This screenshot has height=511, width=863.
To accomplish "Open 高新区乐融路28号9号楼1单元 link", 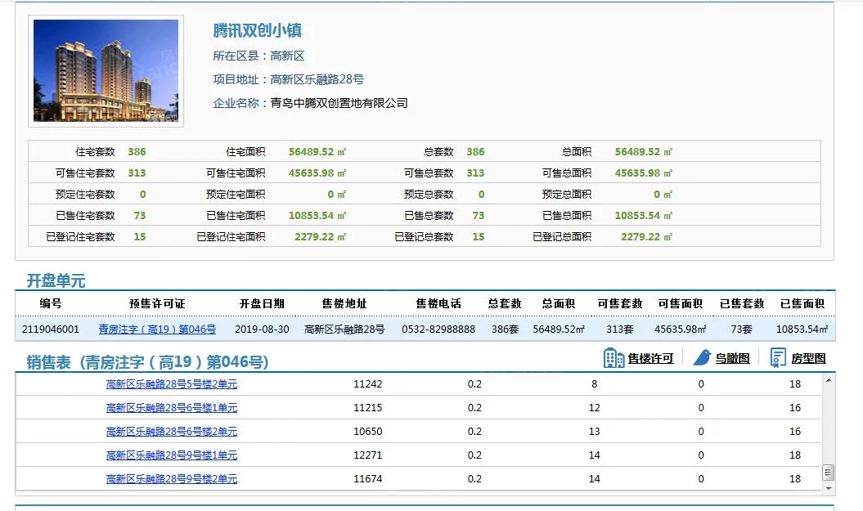I will 172,455.
